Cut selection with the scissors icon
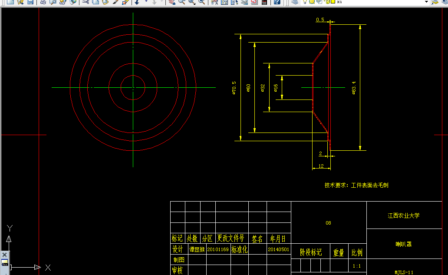448x275 pixels. pos(86,2)
